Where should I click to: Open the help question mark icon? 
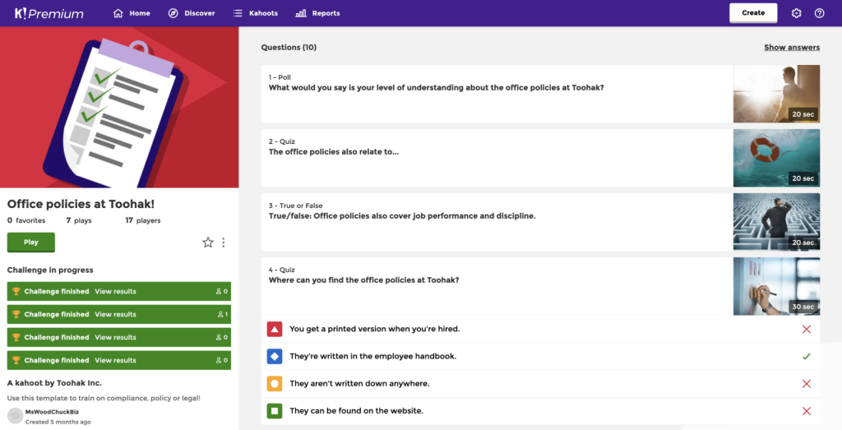[x=819, y=13]
